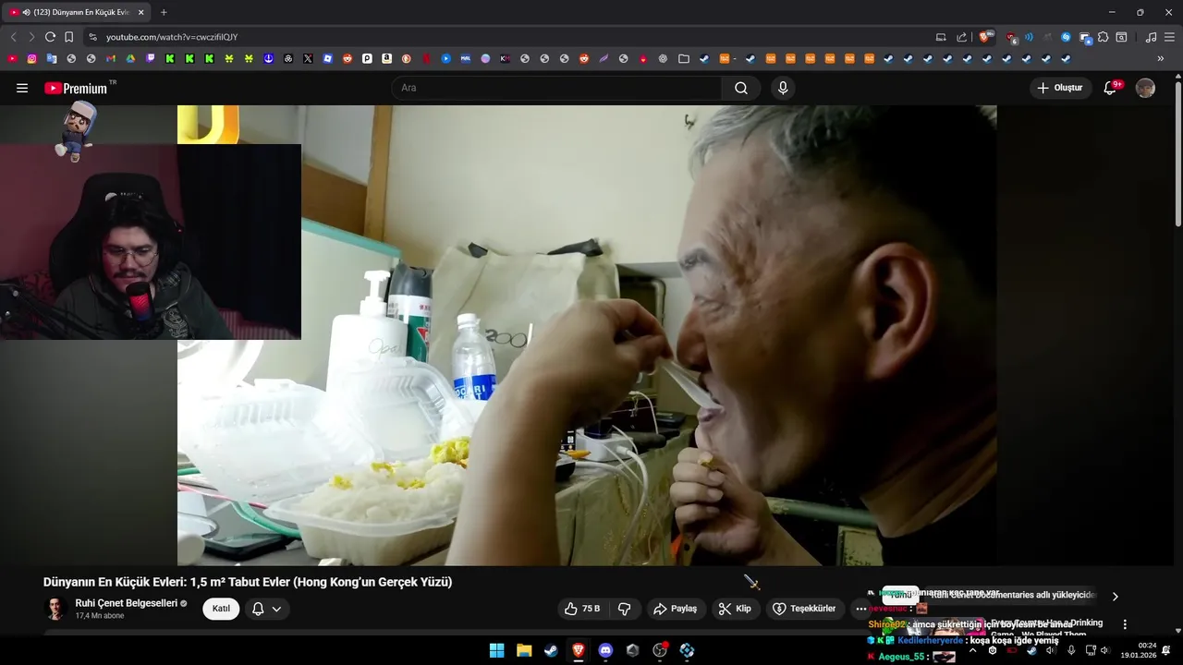Click the video title text
The width and height of the screenshot is (1183, 665).
click(x=248, y=582)
